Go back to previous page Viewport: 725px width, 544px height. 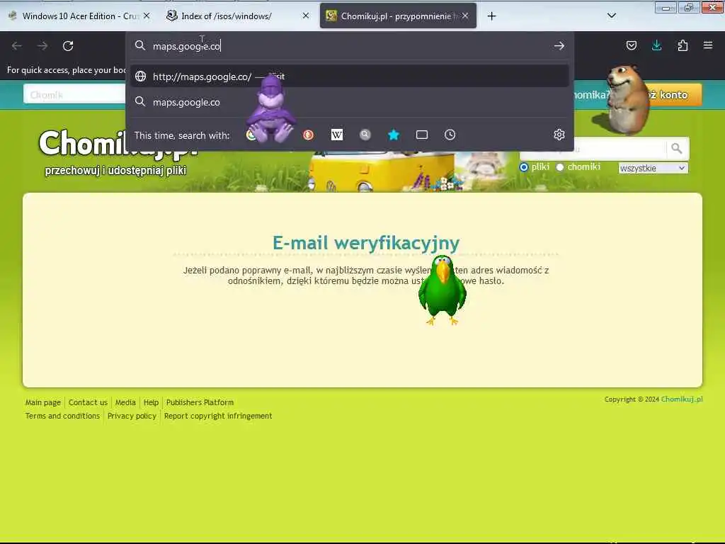(x=17, y=46)
